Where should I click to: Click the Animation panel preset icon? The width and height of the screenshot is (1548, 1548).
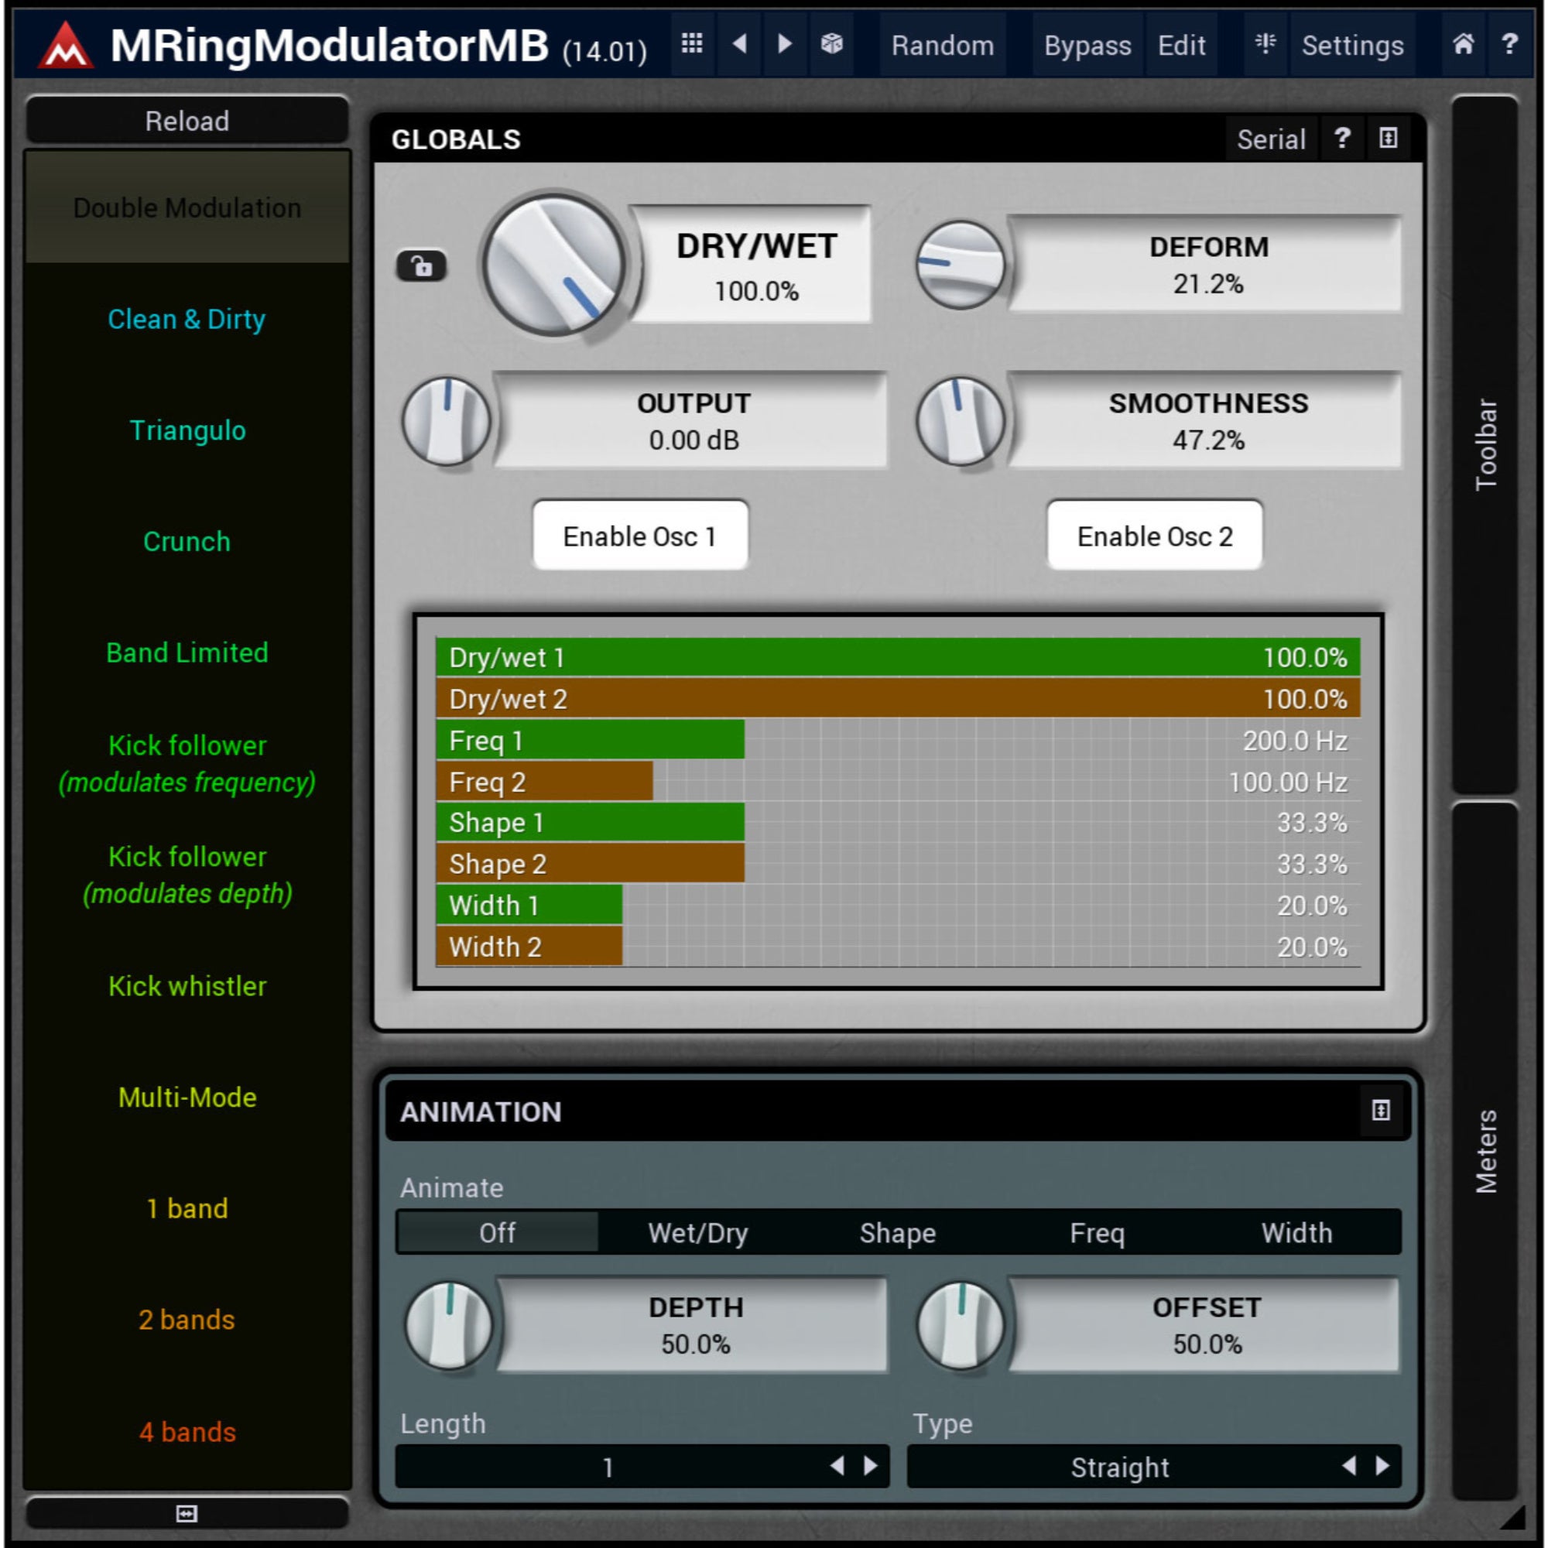[x=1382, y=1111]
